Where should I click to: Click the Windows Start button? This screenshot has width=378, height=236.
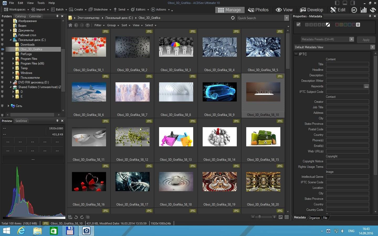pos(6,231)
